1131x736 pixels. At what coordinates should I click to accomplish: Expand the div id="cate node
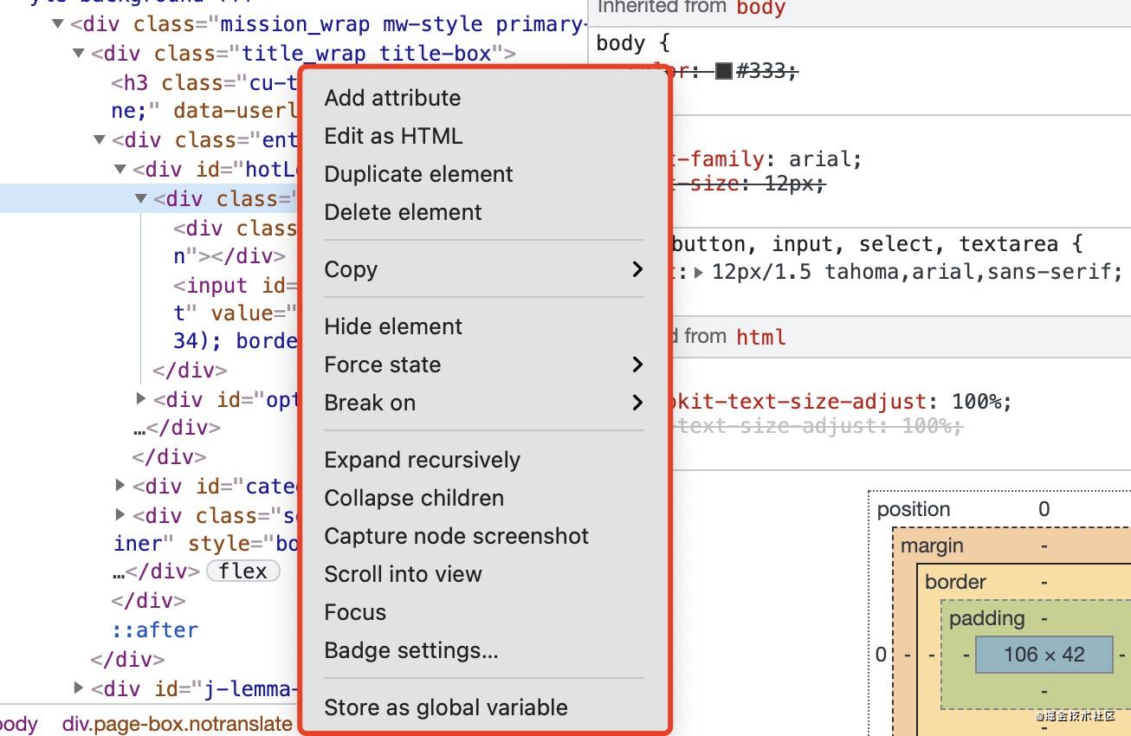click(x=120, y=486)
